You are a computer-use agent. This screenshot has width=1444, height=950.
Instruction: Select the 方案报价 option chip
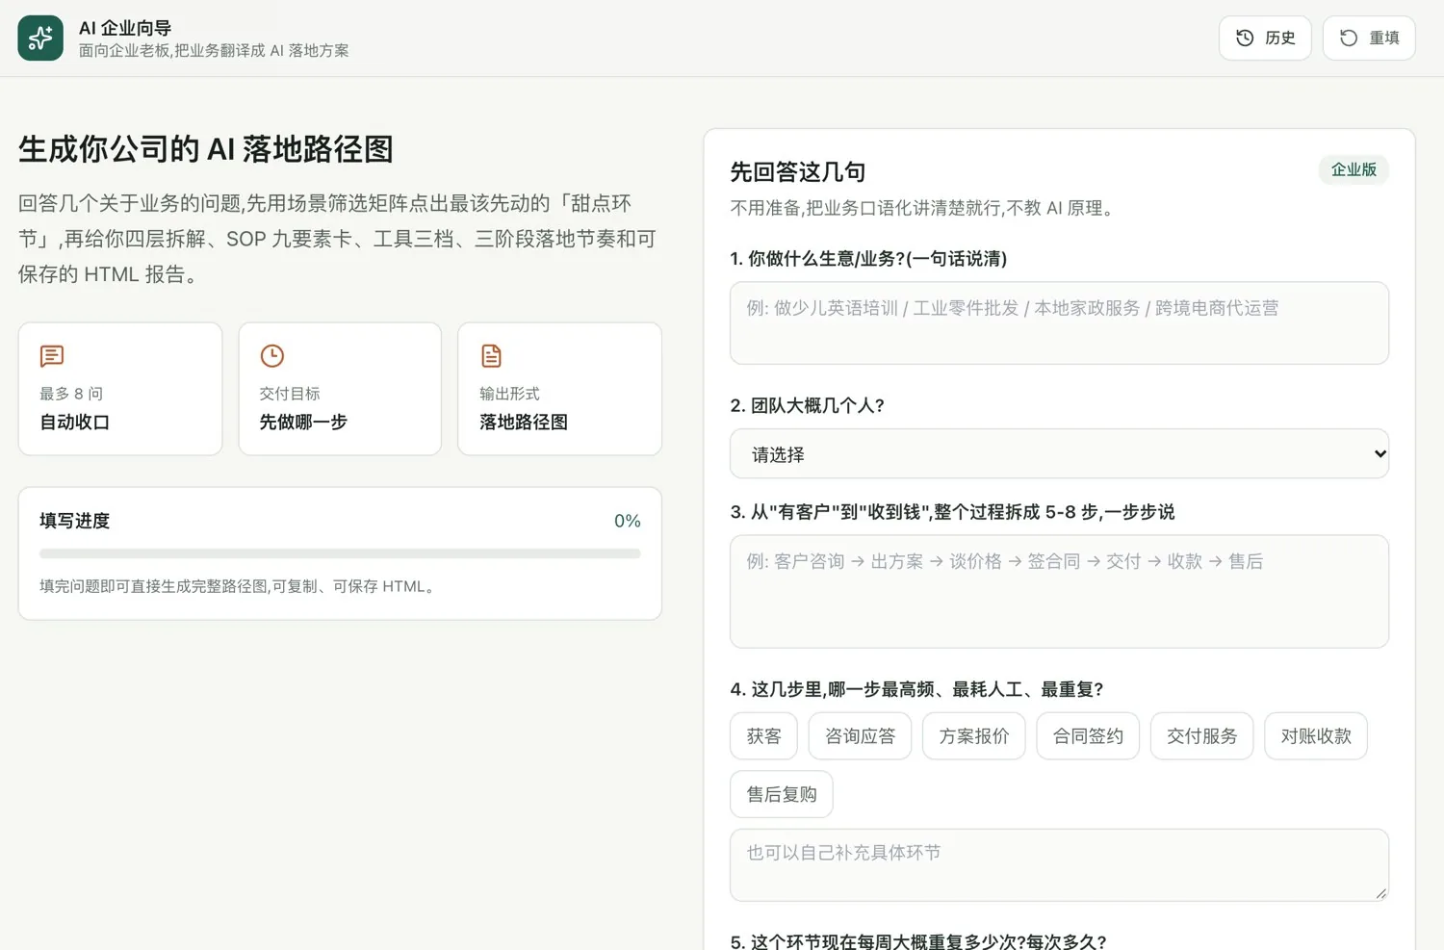pos(973,736)
